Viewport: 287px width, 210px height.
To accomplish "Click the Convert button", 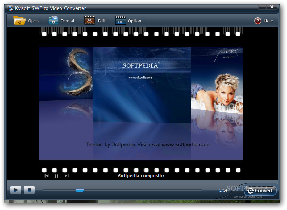I will coord(260,191).
